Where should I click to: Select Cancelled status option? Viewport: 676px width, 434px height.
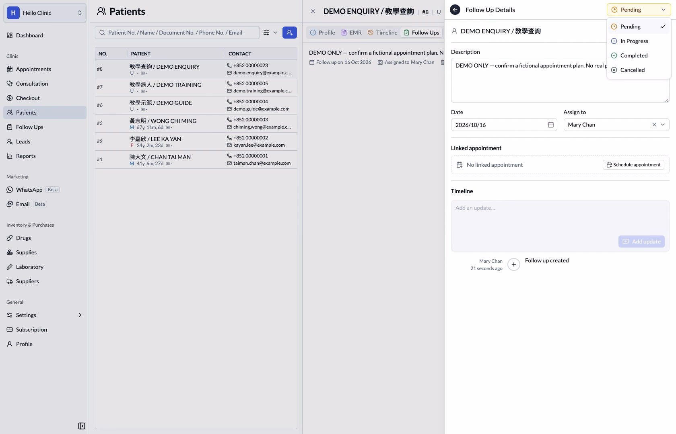point(639,70)
